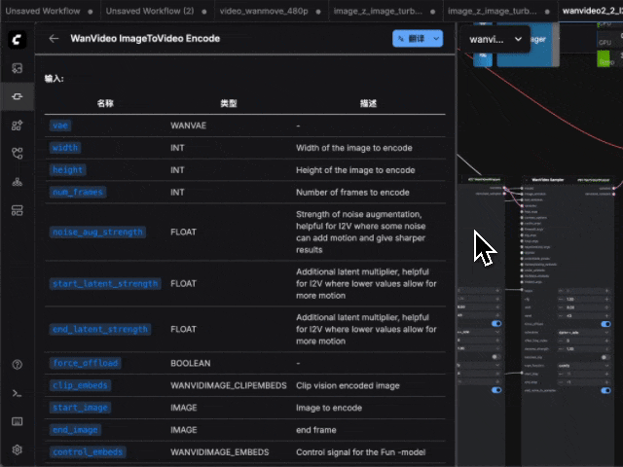The height and width of the screenshot is (467, 623).
Task: Open the settings gear icon in the sidebar
Action: click(x=18, y=449)
